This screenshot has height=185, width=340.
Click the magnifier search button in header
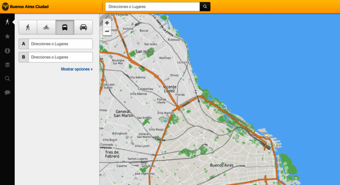(205, 7)
